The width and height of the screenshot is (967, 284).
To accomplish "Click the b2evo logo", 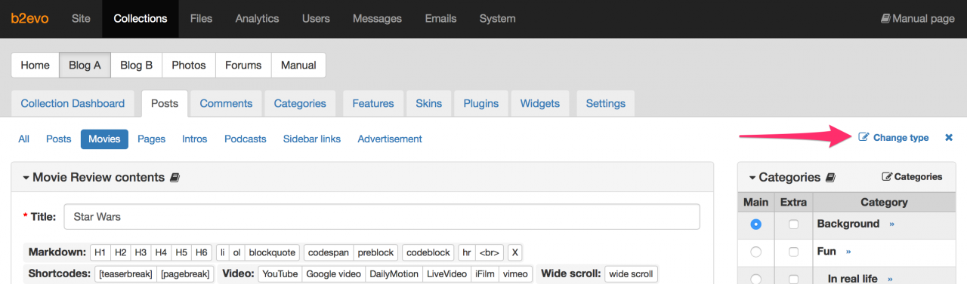I will [x=29, y=19].
